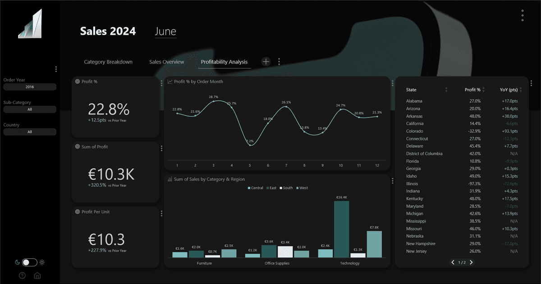The image size is (541, 284).
Task: Switch to the Category Breakdown tab
Action: click(108, 62)
